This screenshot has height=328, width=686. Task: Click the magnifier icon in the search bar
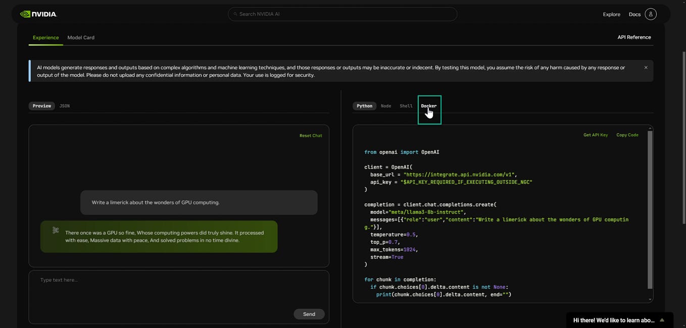point(235,14)
